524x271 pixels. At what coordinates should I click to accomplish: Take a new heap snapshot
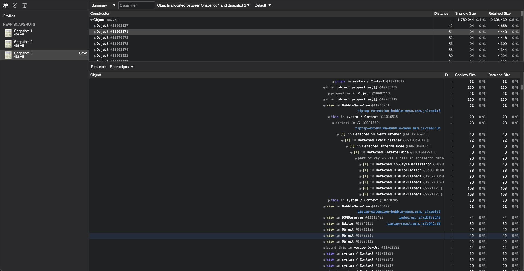point(5,5)
